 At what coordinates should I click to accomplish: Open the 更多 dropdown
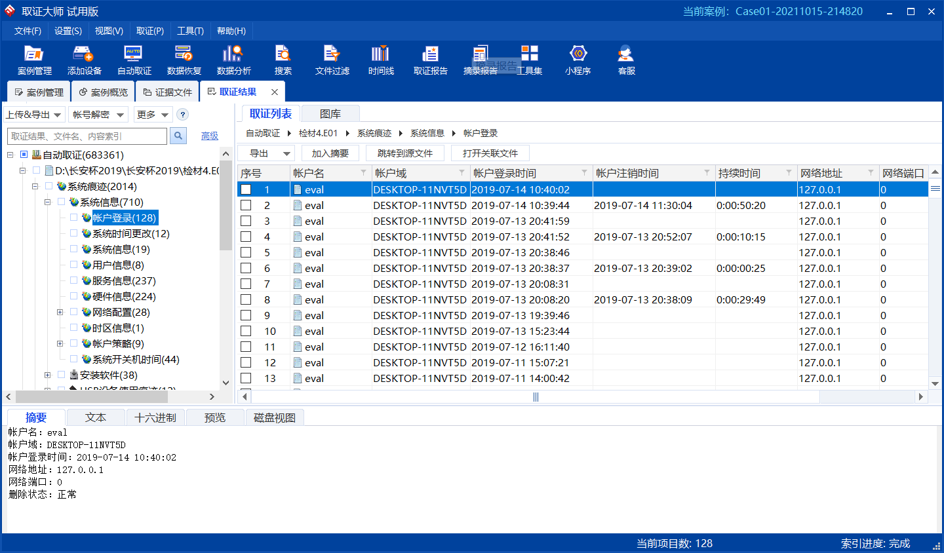click(x=153, y=115)
